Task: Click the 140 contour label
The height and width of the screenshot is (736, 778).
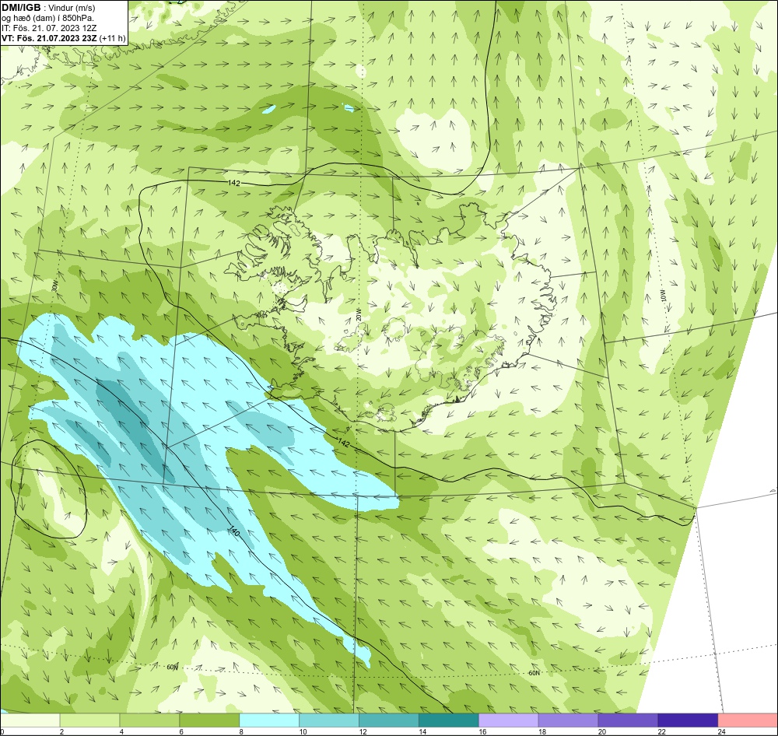Action: click(x=235, y=531)
